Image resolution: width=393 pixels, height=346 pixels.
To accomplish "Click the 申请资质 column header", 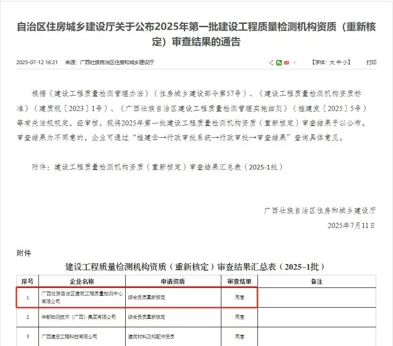I will click(173, 281).
